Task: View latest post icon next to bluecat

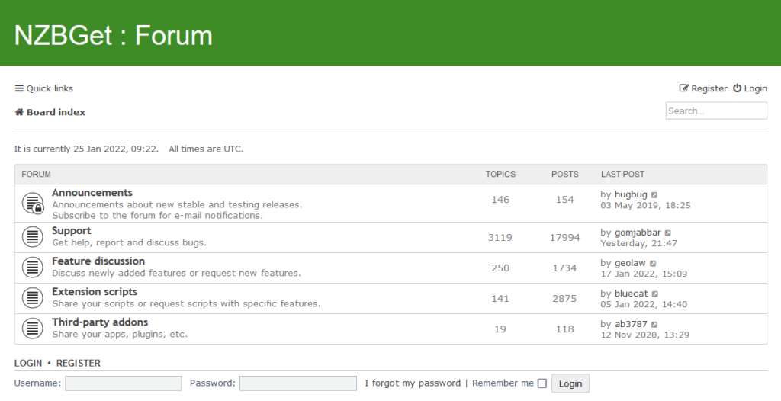Action: point(655,294)
